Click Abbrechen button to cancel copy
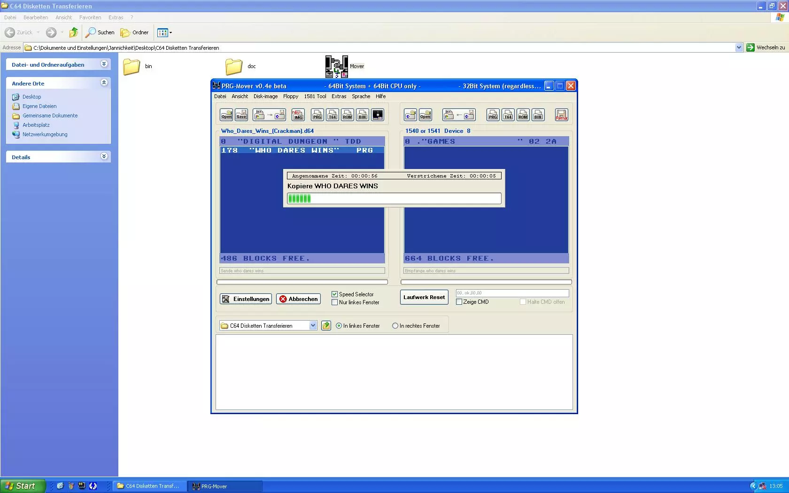 [298, 299]
